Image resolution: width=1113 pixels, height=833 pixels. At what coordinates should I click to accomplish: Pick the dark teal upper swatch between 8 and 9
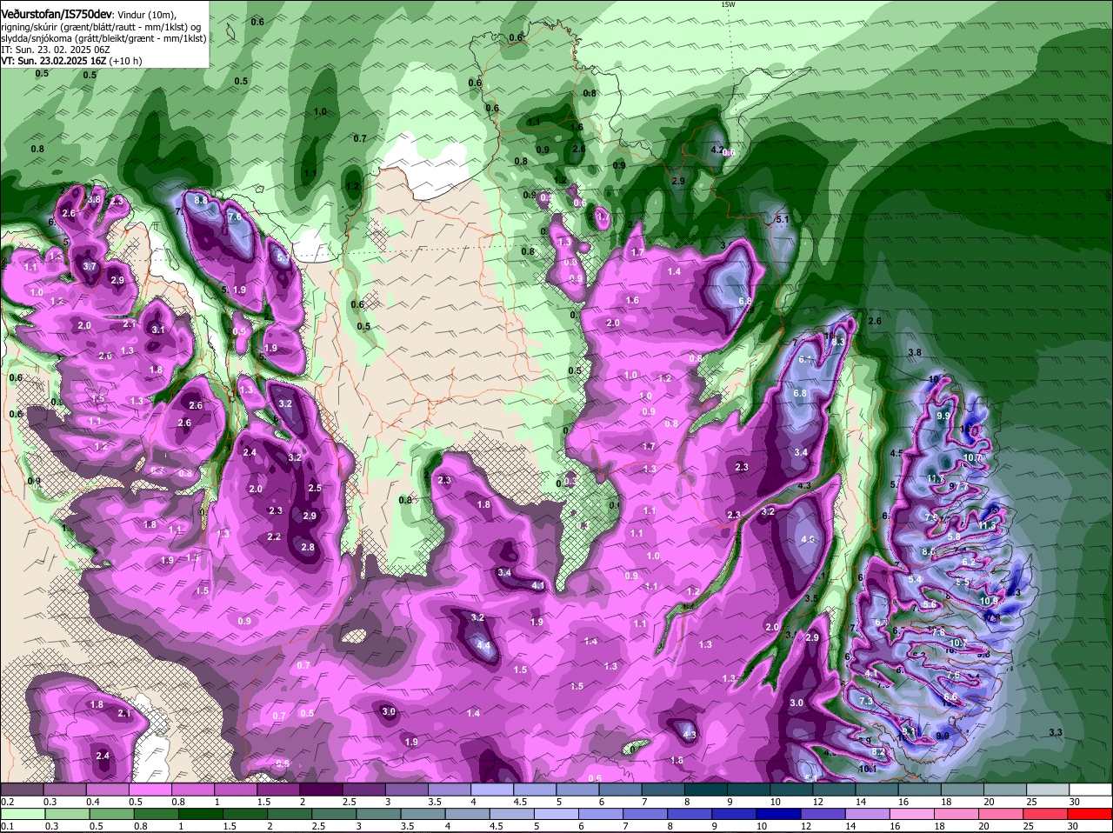[x=707, y=789]
